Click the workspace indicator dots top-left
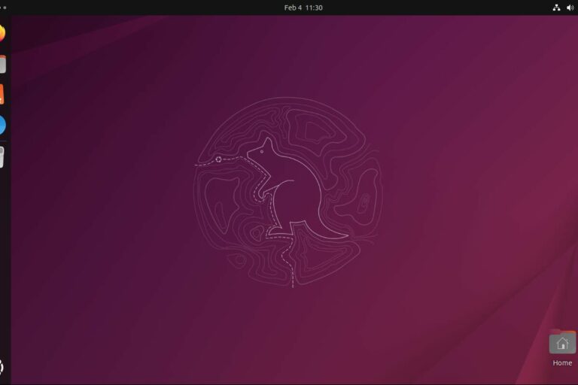The width and height of the screenshot is (578, 385). pyautogui.click(x=3, y=8)
